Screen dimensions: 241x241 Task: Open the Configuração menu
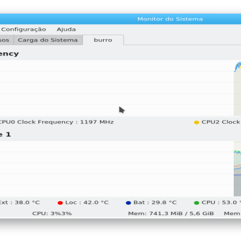[x=23, y=30]
